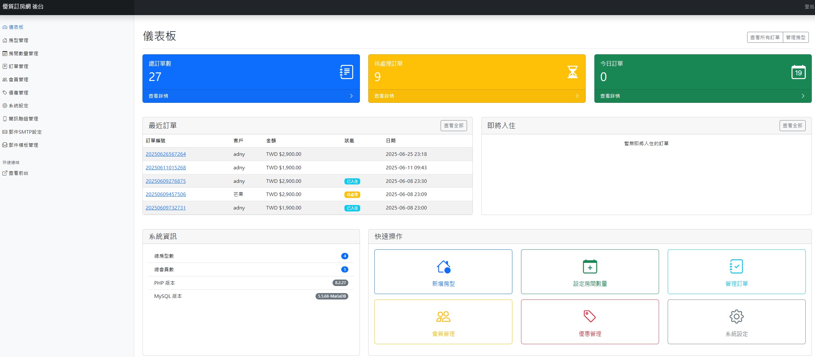Viewport: 815px width, 357px height.
Task: Open order link 20250626567264
Action: coord(166,154)
